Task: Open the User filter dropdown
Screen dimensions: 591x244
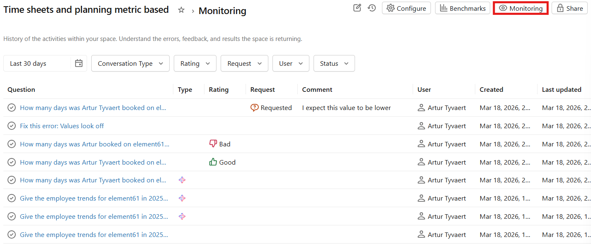Action: 291,63
